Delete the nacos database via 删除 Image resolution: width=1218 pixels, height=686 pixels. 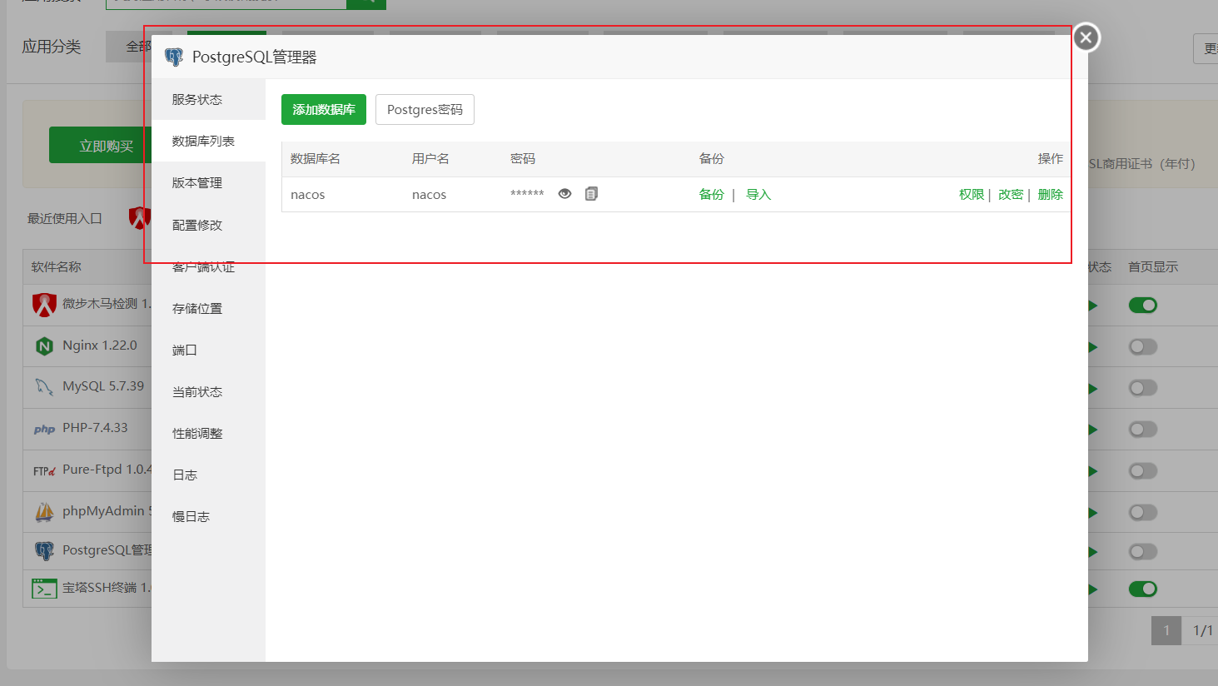(x=1051, y=194)
